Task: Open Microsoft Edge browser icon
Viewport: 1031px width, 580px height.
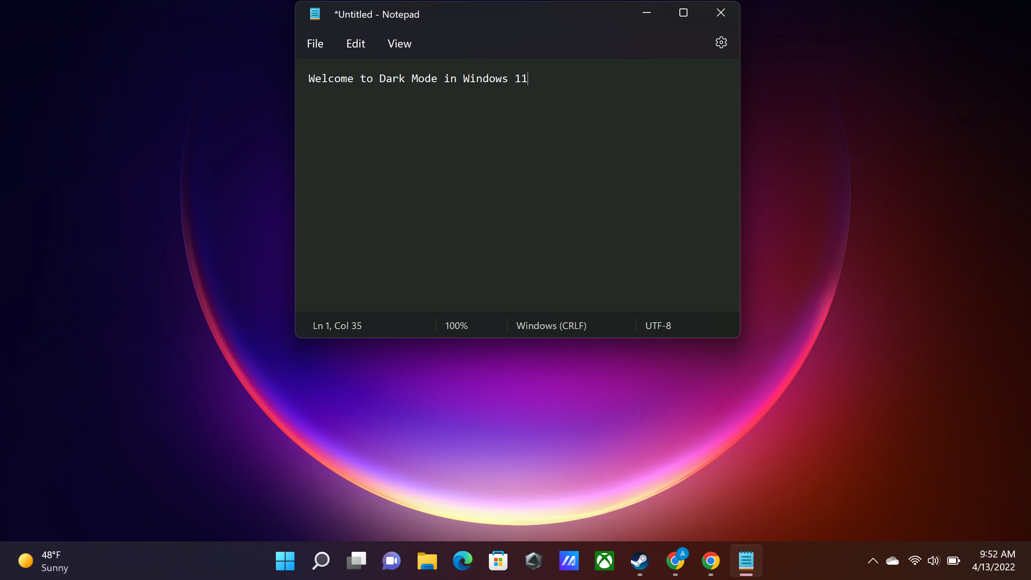Action: tap(462, 560)
